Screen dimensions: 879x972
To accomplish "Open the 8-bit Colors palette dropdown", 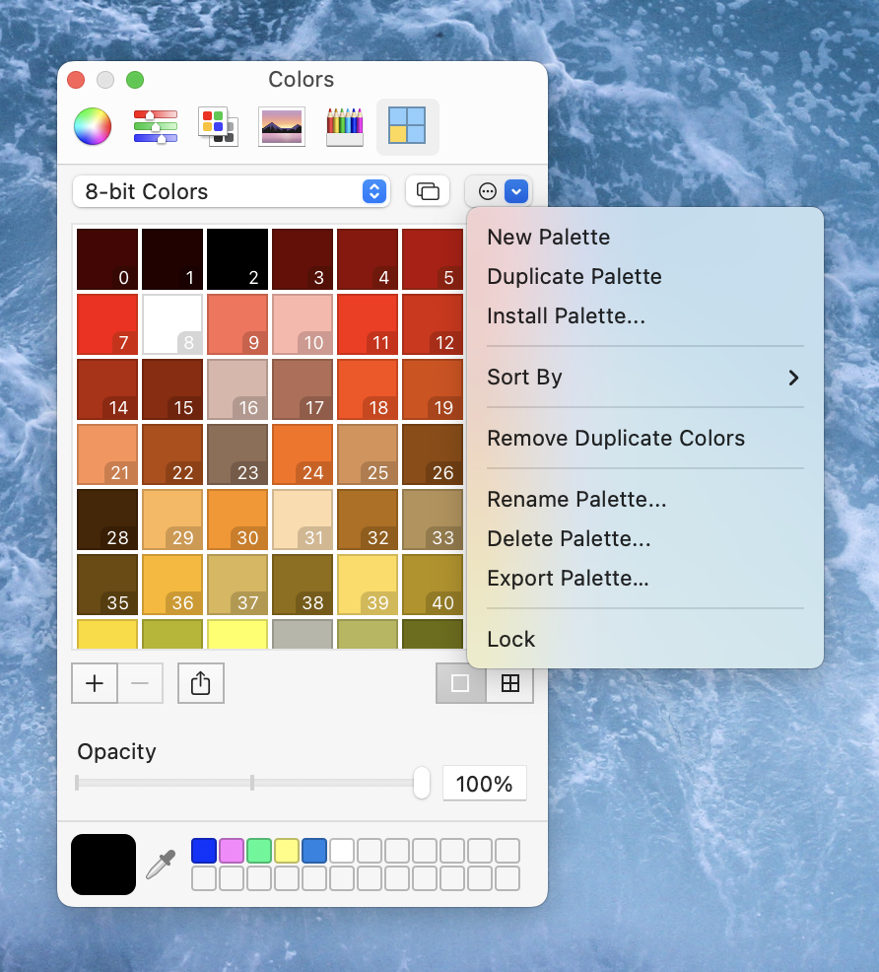I will [231, 191].
